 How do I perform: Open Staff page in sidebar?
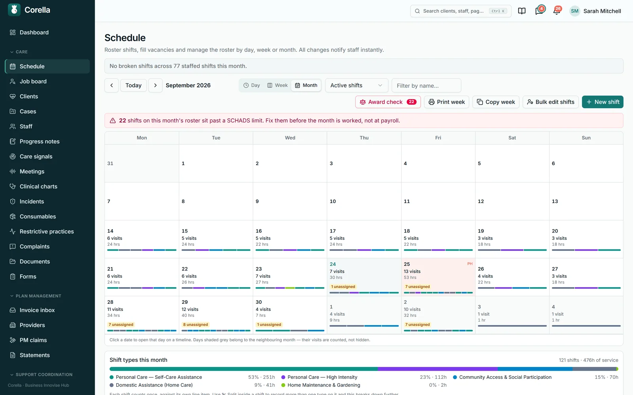point(47,126)
